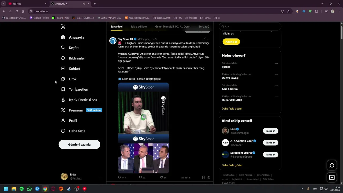Open account menu next to Erdal

click(x=101, y=176)
